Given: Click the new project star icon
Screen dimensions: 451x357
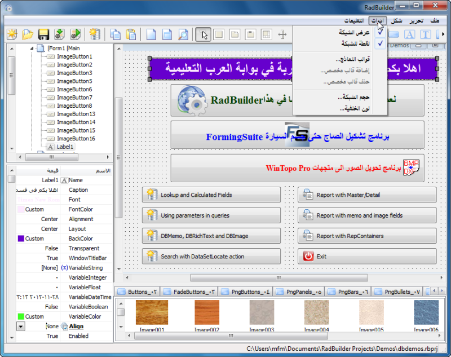Looking at the screenshot, I should point(12,34).
